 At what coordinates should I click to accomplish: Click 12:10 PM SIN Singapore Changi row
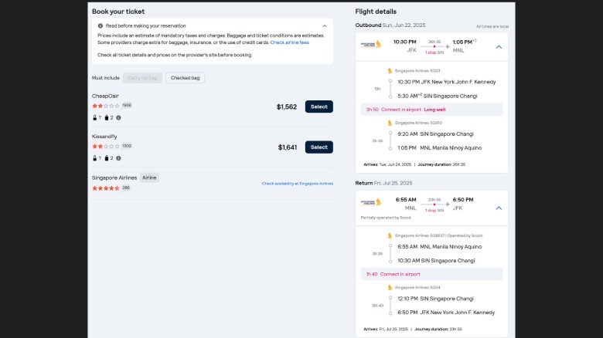436,299
